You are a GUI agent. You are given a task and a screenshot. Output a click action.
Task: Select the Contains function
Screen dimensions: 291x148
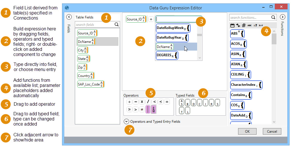coord(241,95)
